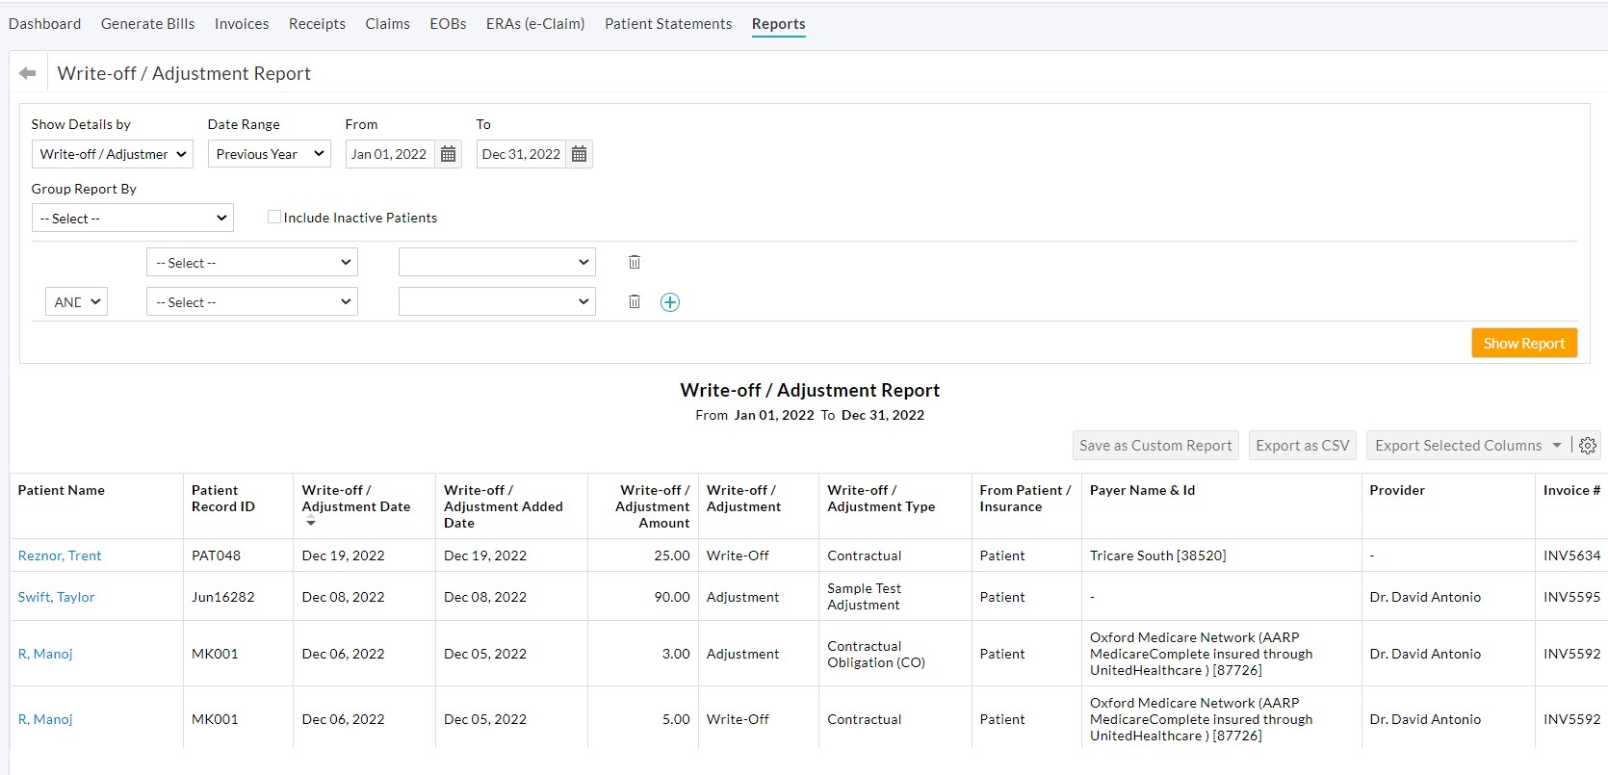Viewport: 1608px width, 775px height.
Task: Open the first filter value dropdown
Action: click(497, 263)
